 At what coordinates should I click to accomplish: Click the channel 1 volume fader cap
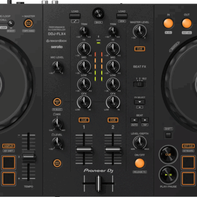(x=84, y=149)
